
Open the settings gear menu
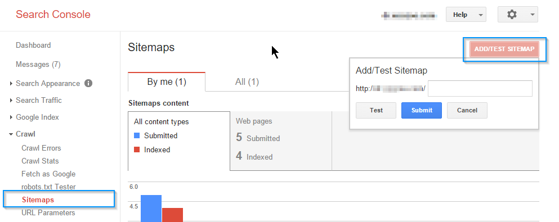point(518,15)
